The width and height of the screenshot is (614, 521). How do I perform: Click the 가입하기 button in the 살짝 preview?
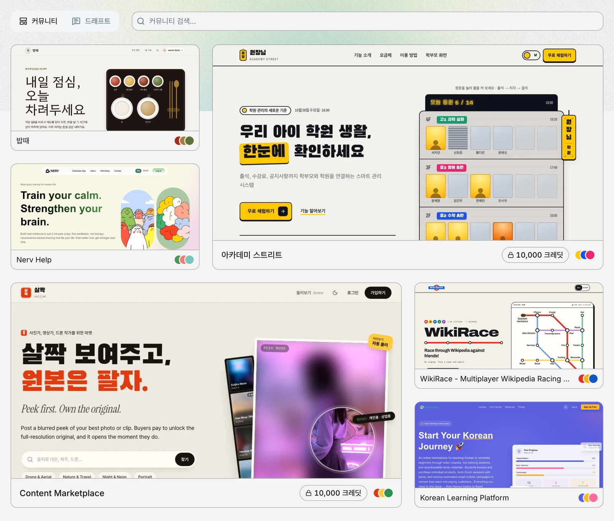click(378, 293)
